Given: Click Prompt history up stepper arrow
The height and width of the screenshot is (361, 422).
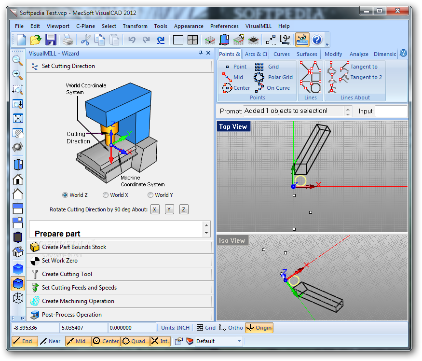Looking at the screenshot, I should click(x=348, y=109).
